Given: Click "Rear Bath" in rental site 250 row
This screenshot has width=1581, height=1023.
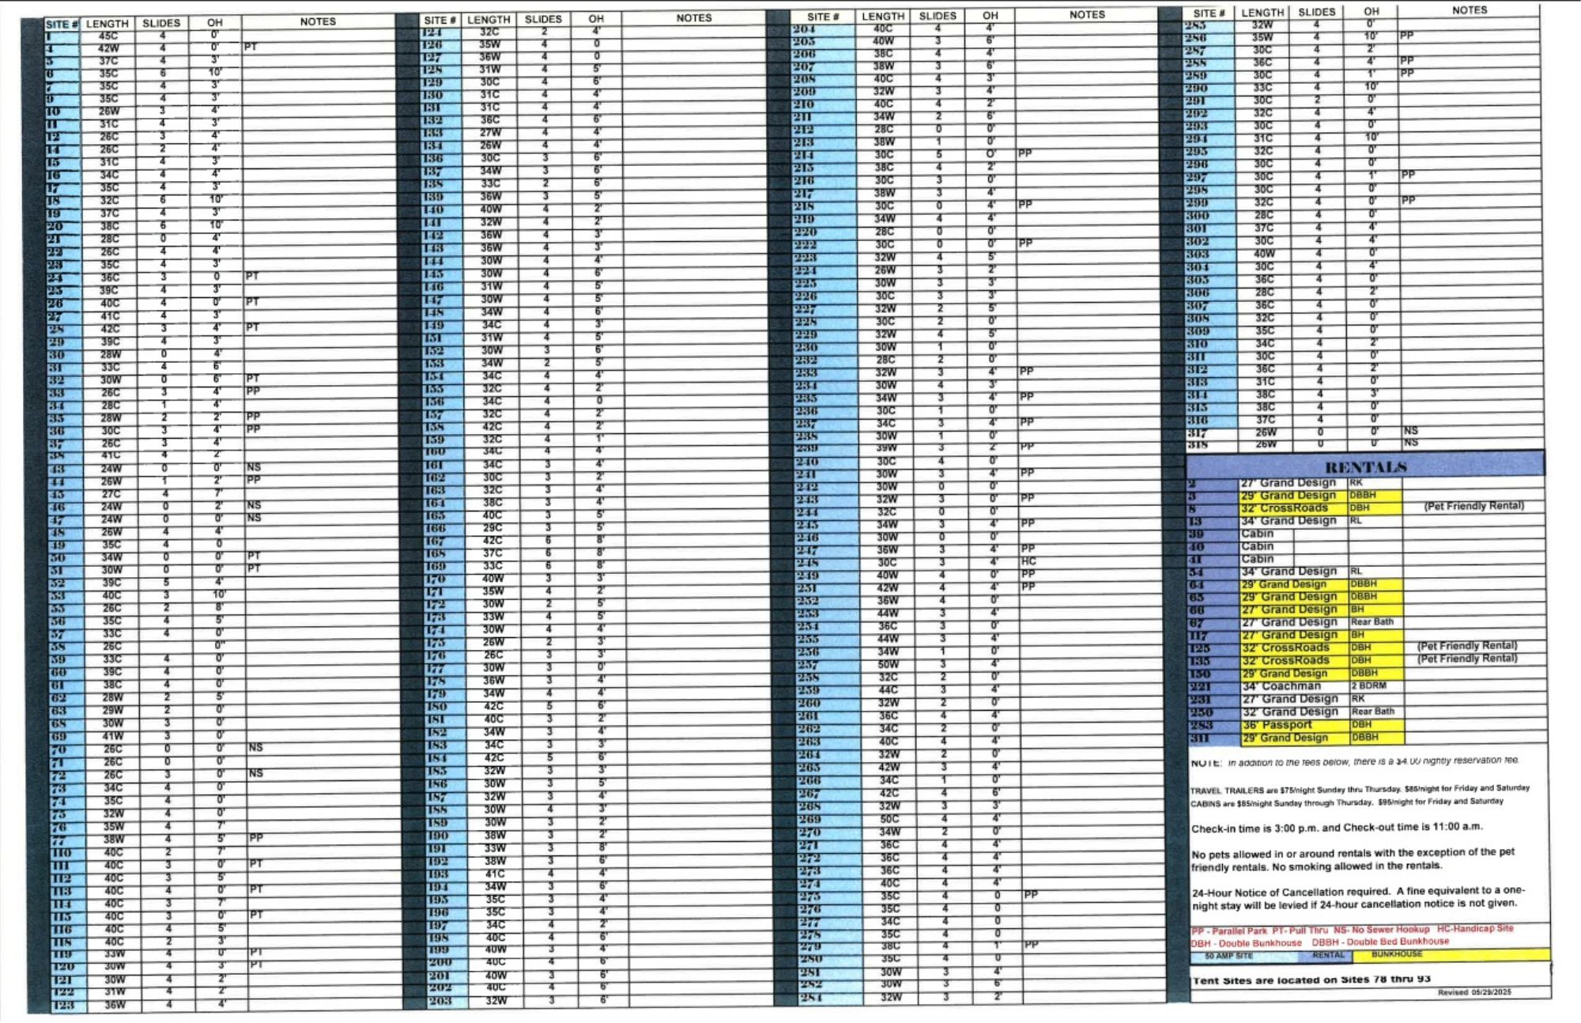Looking at the screenshot, I should pyautogui.click(x=1372, y=712).
